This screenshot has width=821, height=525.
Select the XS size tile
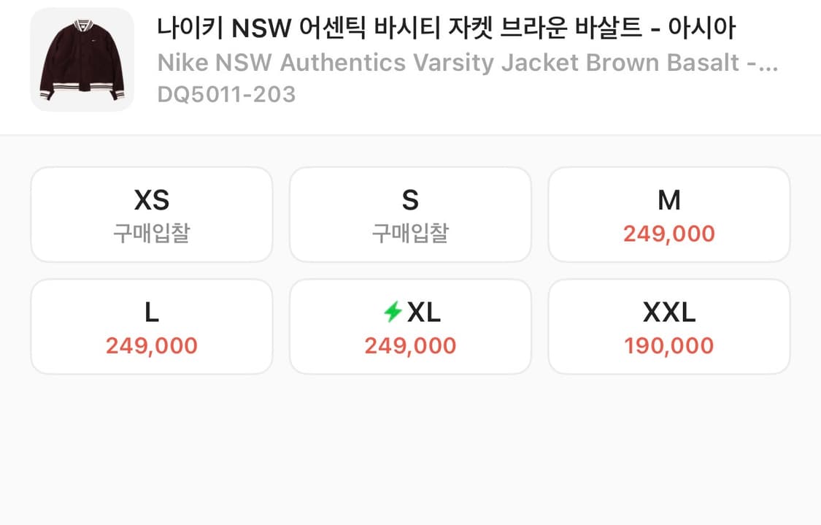coord(151,214)
